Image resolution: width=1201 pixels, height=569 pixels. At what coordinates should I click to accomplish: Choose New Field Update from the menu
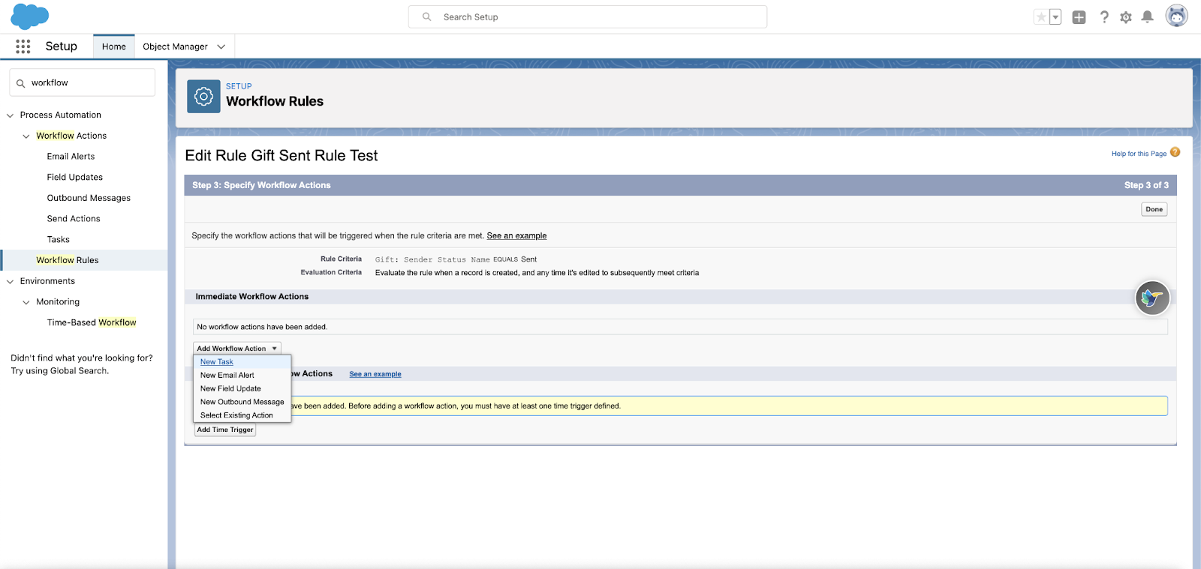[230, 389]
